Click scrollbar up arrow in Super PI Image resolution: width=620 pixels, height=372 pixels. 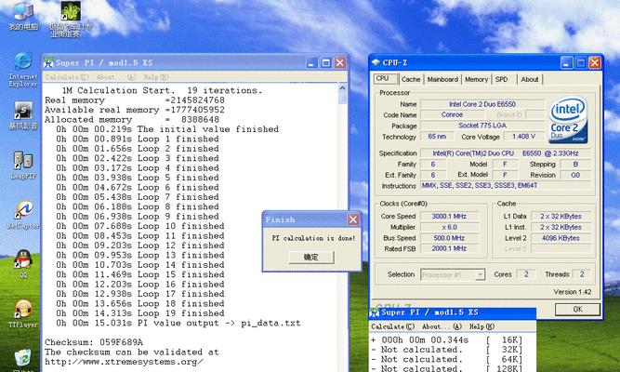click(x=342, y=88)
